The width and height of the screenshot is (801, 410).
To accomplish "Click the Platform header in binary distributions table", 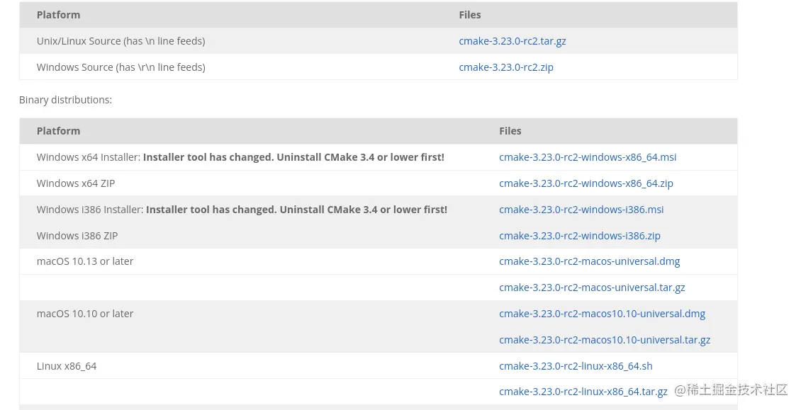I will click(58, 130).
